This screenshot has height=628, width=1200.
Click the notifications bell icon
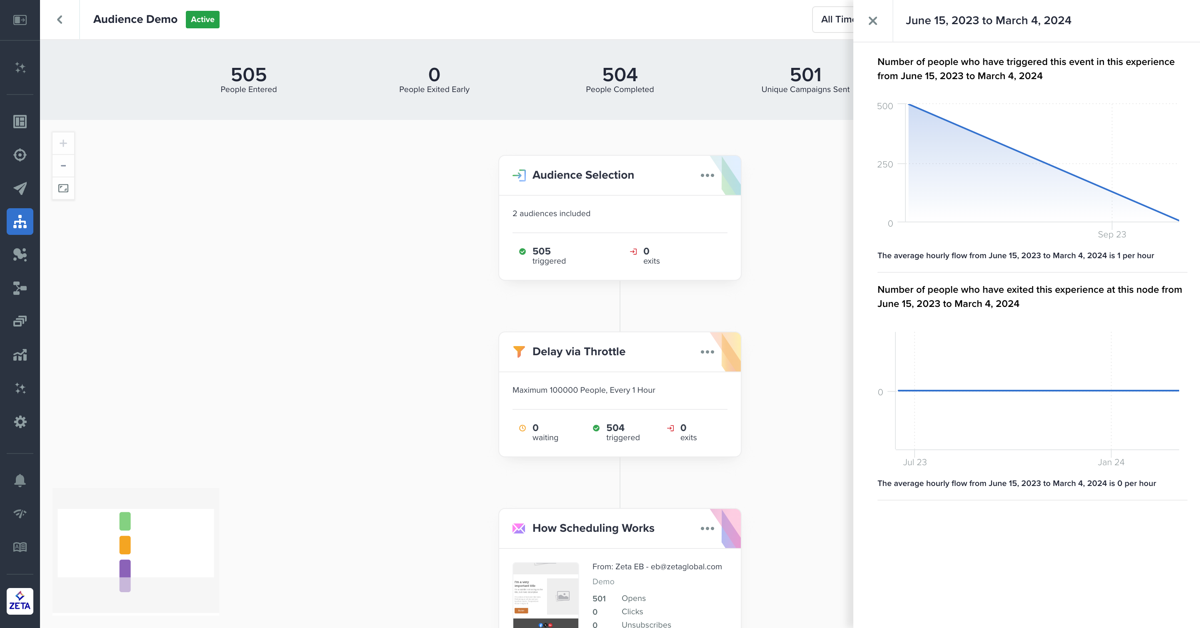point(20,480)
